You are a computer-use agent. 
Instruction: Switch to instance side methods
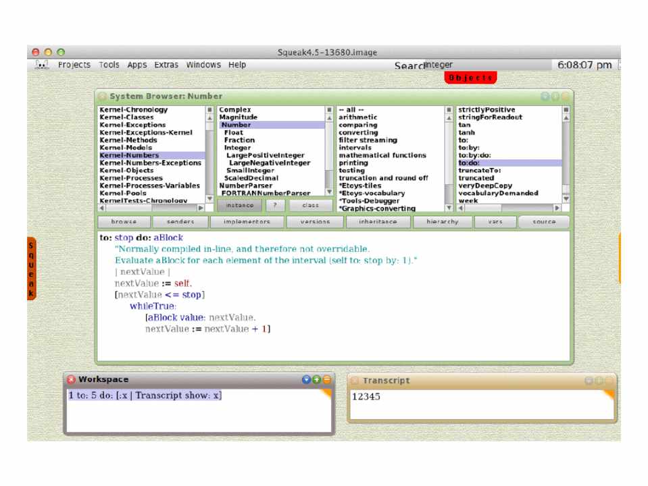coord(239,205)
